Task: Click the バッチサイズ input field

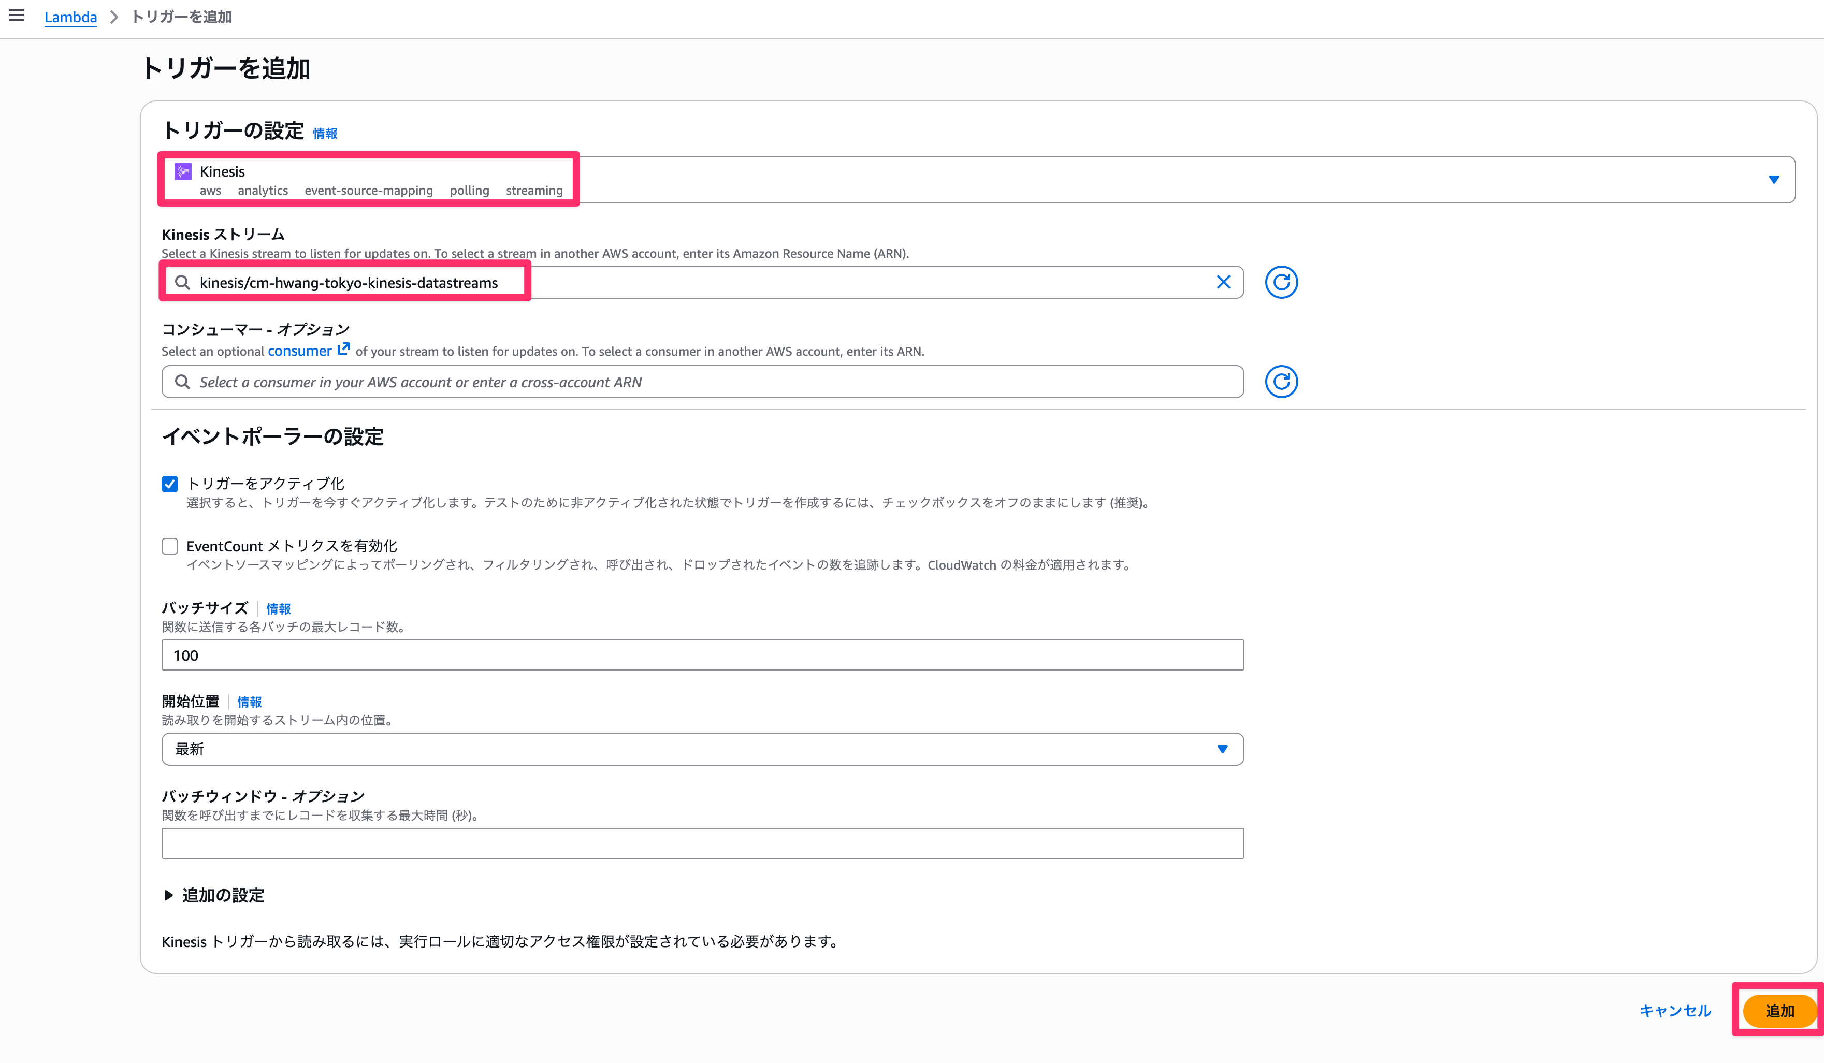Action: (702, 655)
